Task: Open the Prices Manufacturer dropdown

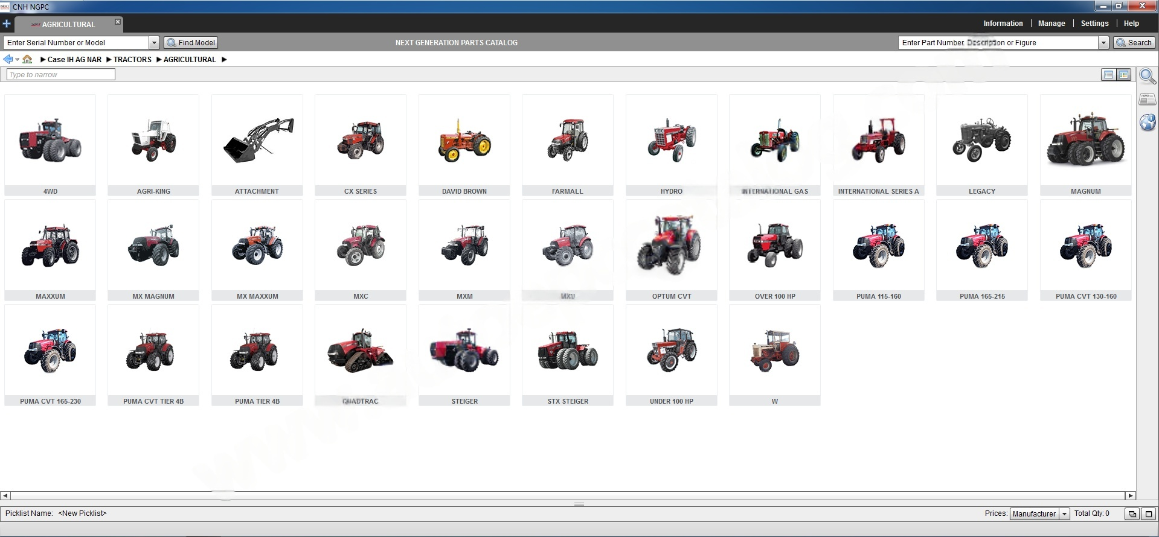Action: (1064, 514)
